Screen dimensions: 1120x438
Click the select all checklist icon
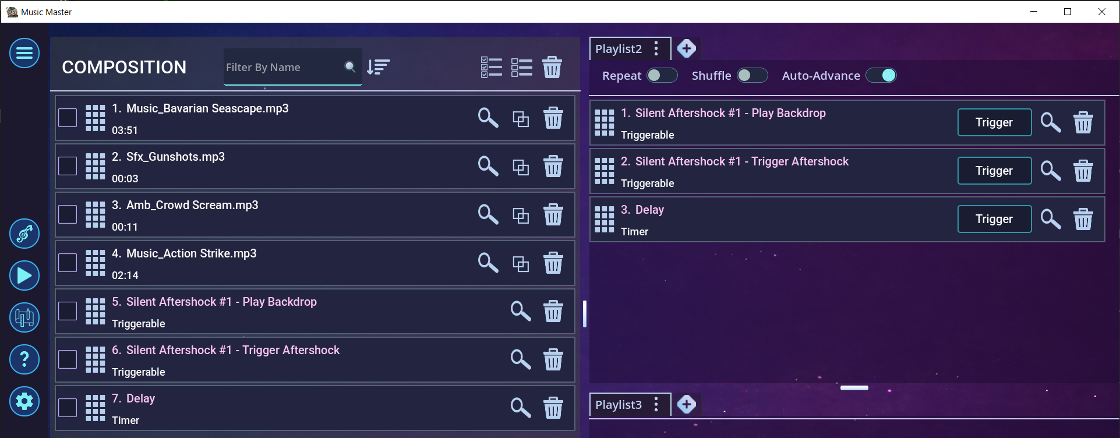pyautogui.click(x=491, y=67)
